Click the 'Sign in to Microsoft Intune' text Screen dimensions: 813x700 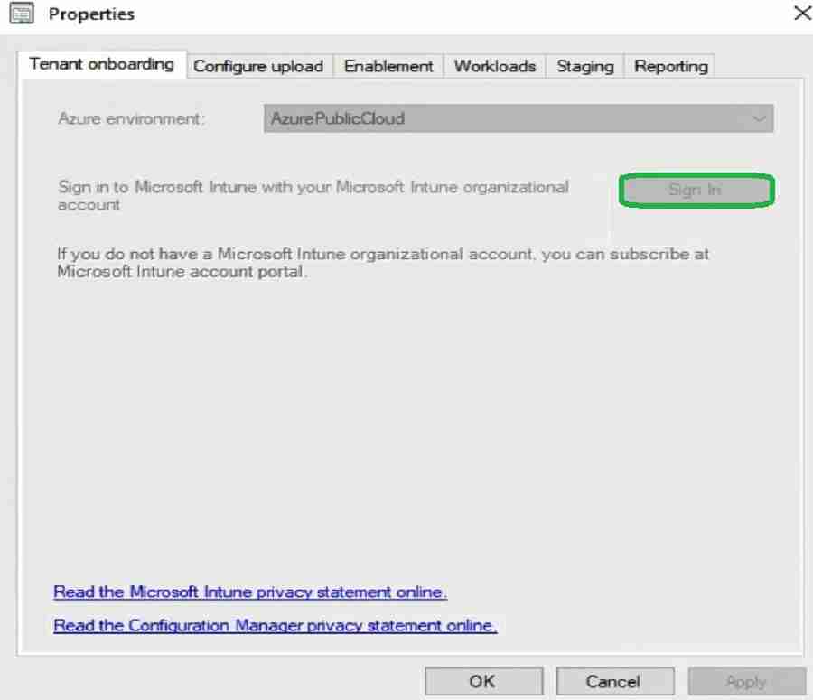coord(313,195)
